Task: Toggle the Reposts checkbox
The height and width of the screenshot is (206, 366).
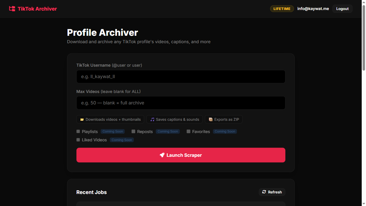Action: pyautogui.click(x=133, y=131)
